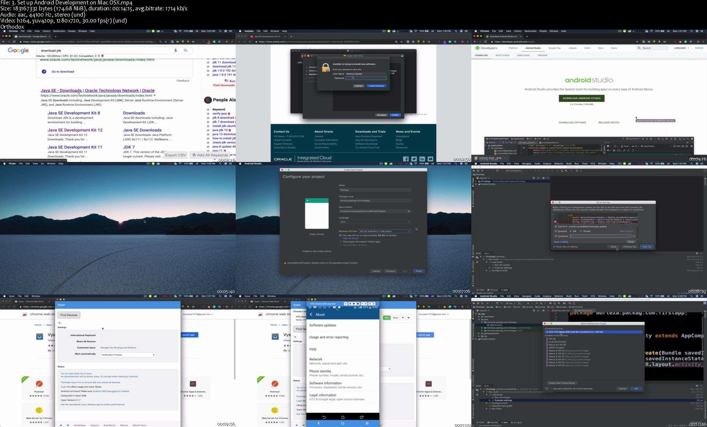Select the HTC Desire 630 connected device row

coord(593,332)
